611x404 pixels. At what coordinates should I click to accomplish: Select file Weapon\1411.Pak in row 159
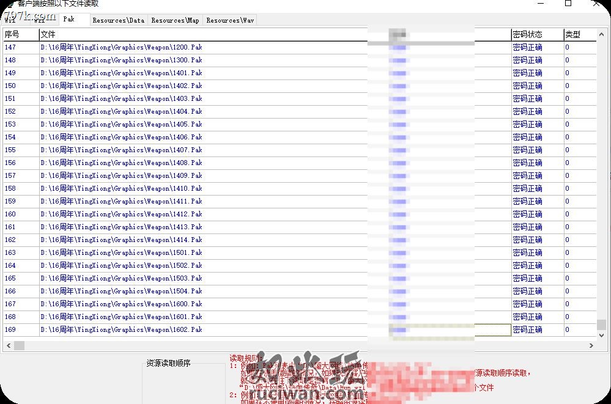(x=121, y=202)
